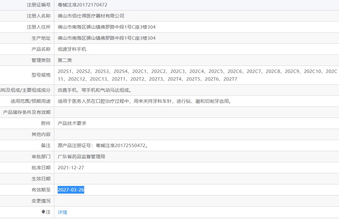Click the 附件 label

tap(46, 123)
